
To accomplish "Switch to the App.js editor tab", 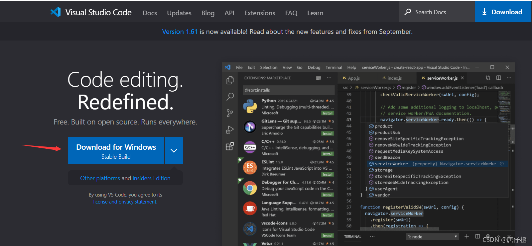I will pyautogui.click(x=357, y=78).
